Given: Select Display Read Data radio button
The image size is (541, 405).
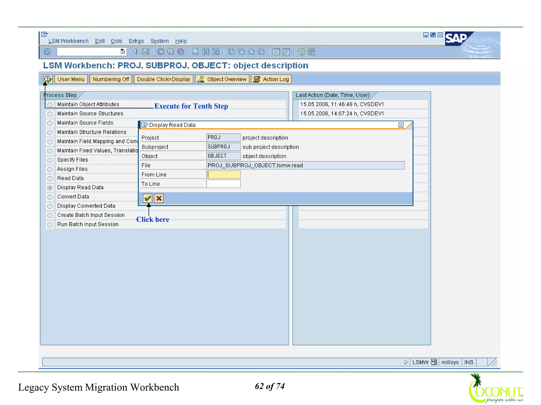Looking at the screenshot, I should 50,188.
